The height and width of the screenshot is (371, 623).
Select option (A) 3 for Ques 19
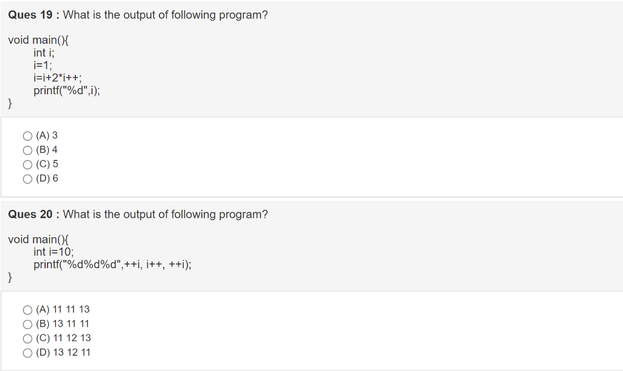27,135
